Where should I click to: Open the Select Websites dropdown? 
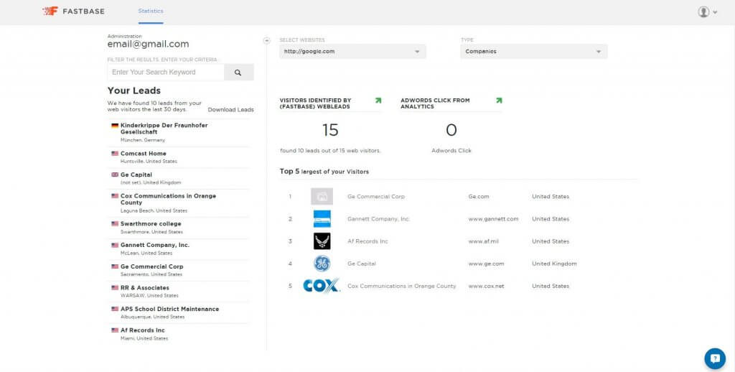tap(352, 52)
